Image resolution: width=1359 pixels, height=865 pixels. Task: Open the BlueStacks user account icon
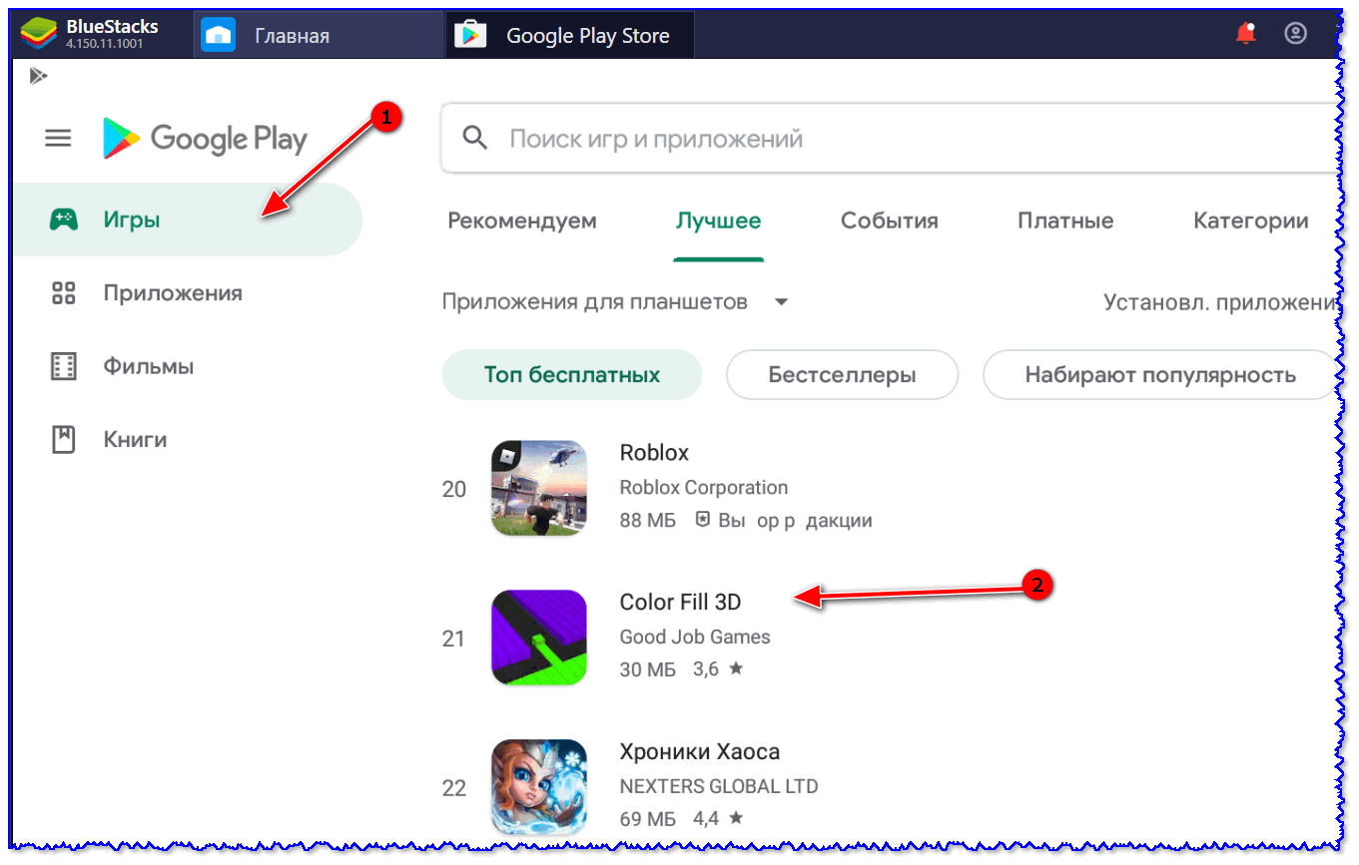coord(1295,34)
